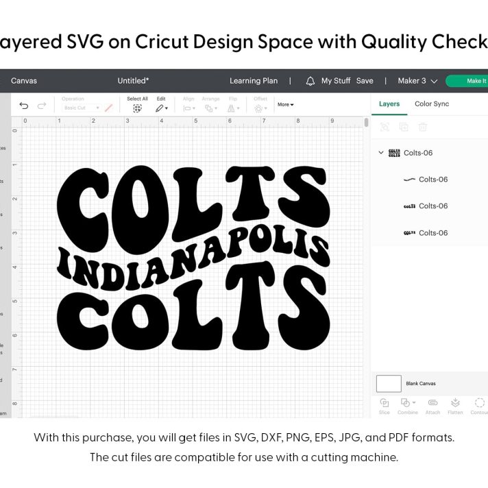The height and width of the screenshot is (488, 488).
Task: Open the Basic Cut operation dropdown
Action: (82, 108)
